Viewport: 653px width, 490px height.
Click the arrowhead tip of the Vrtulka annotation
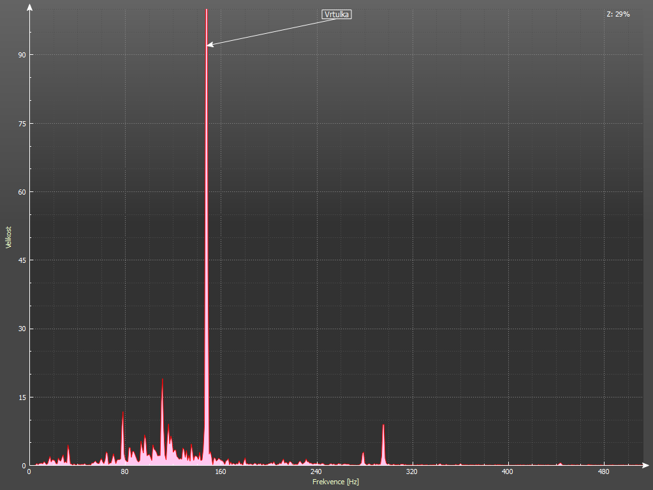tap(208, 45)
